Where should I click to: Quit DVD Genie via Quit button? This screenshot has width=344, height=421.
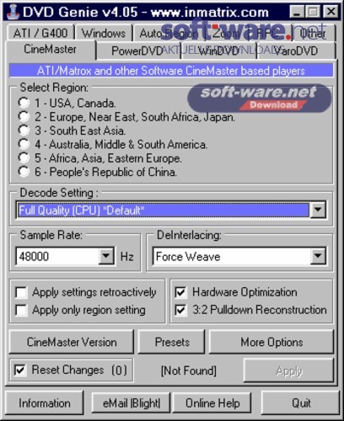tap(301, 403)
